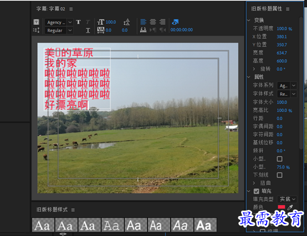Apply the italic Aa title style thumbnail
The width and height of the screenshot is (307, 236).
tap(182, 225)
